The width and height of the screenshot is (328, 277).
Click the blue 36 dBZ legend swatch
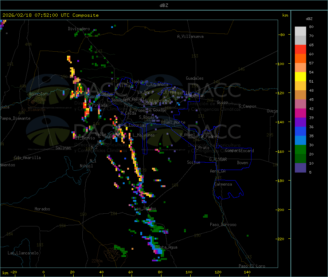(300, 131)
